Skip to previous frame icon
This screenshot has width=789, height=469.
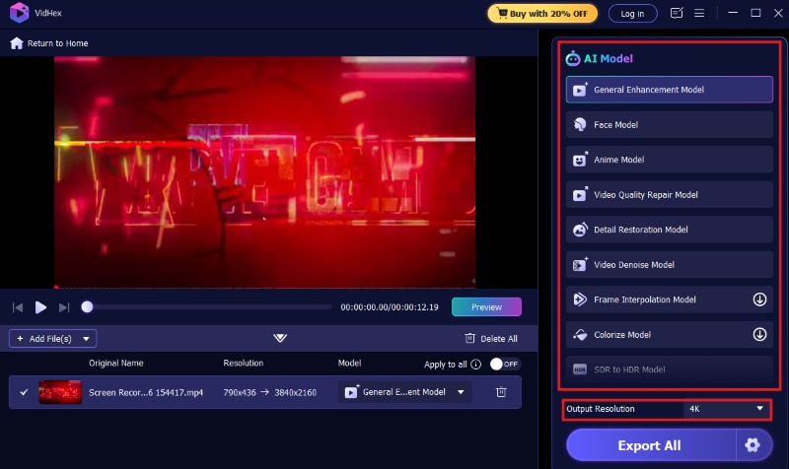click(18, 307)
